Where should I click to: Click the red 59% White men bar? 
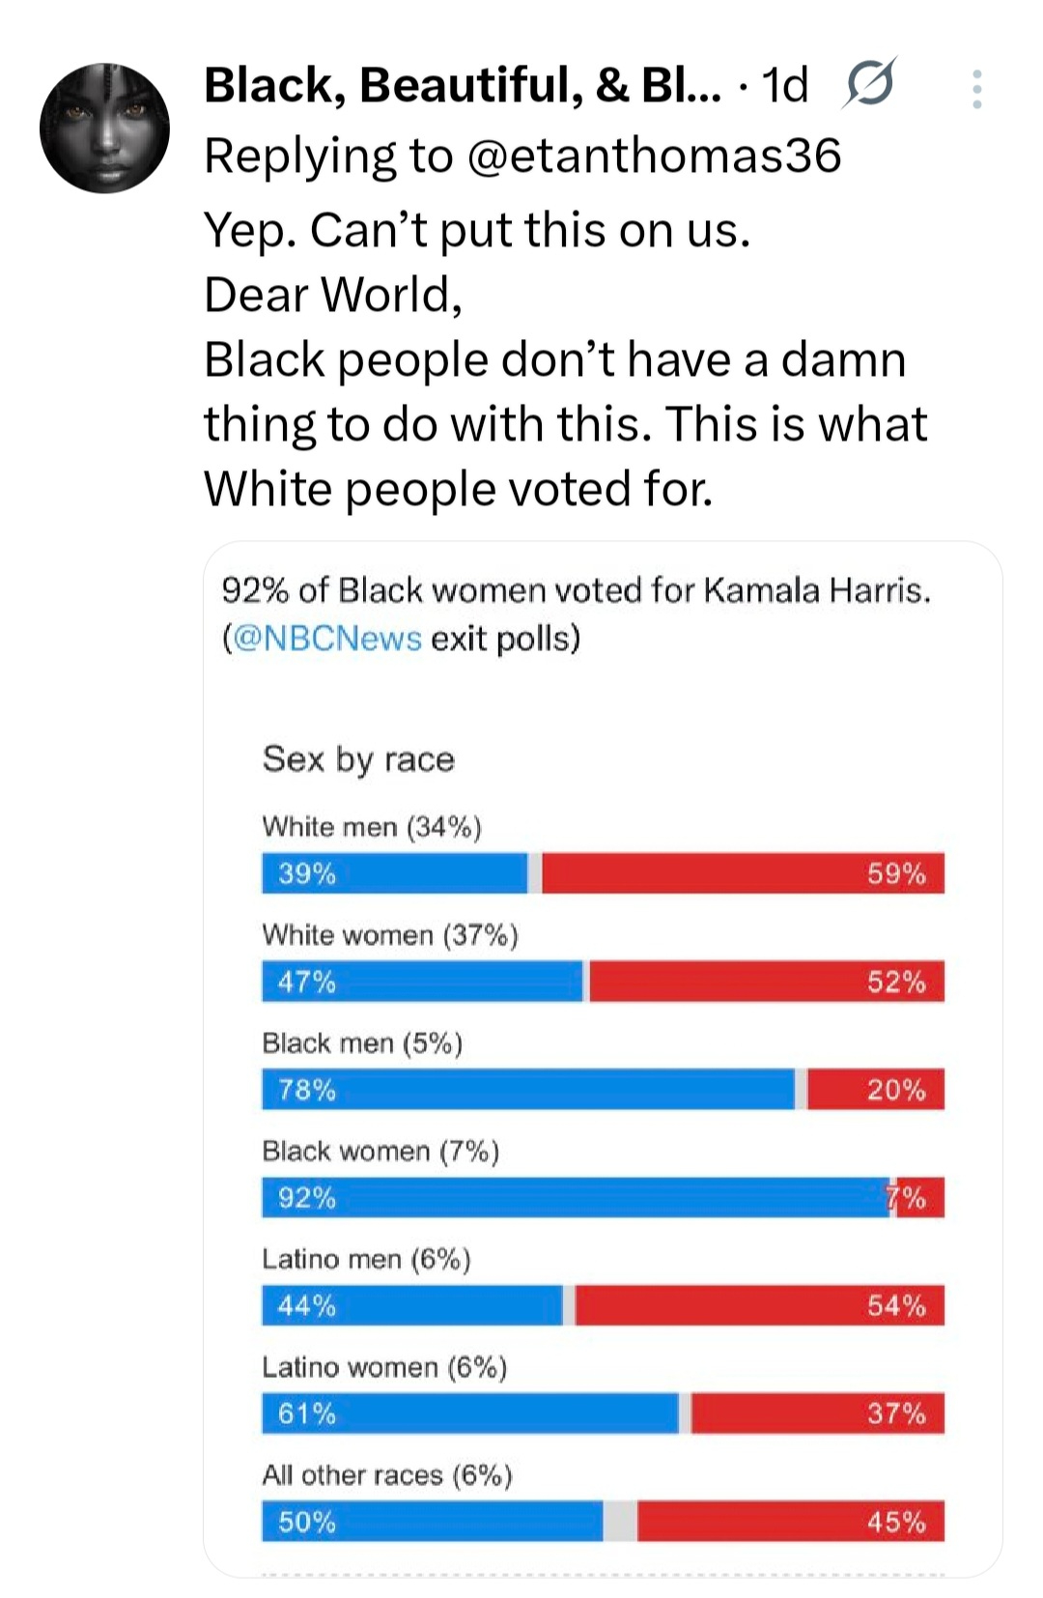742,873
